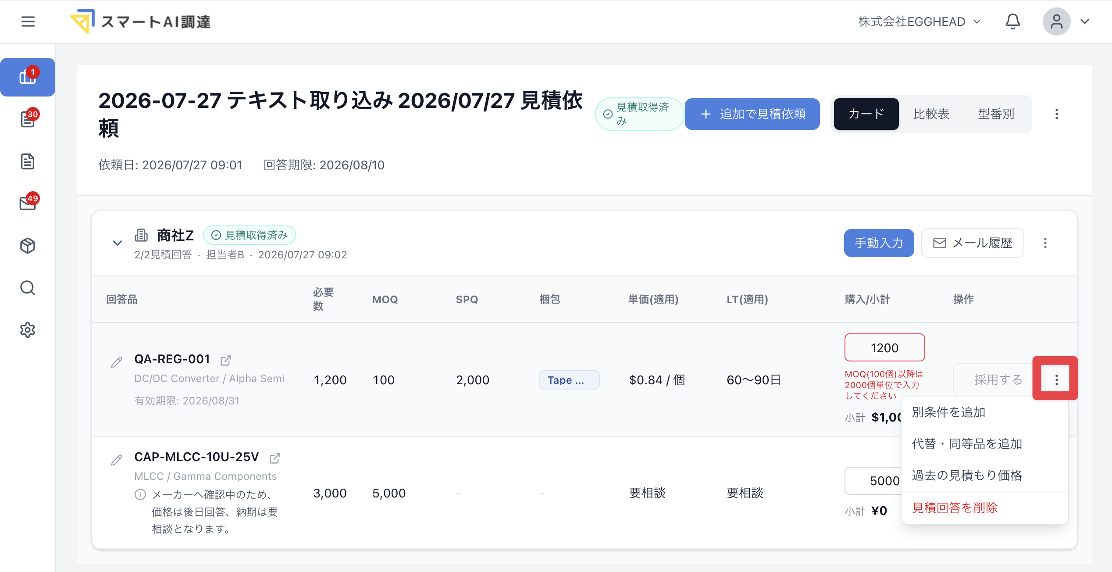Open the notifications bell
The image size is (1112, 572).
1012,21
